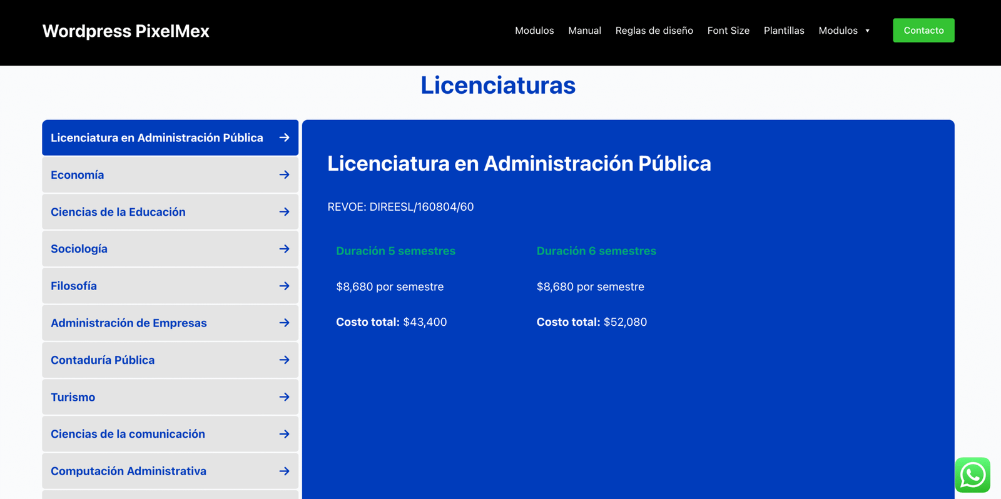Click the arrow beside Filosofía

click(284, 286)
